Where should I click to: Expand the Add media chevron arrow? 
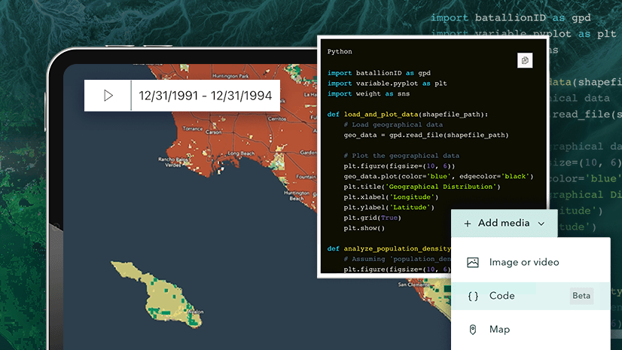[541, 224]
